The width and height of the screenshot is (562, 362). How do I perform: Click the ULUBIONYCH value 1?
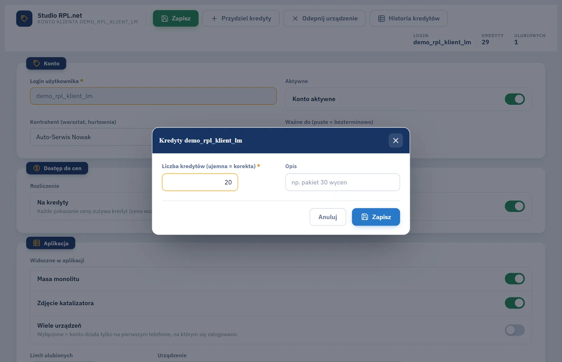[516, 42]
